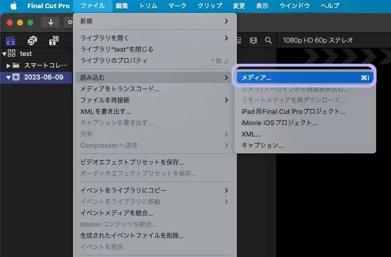
Task: Open the トリム menu
Action: coord(148,6)
